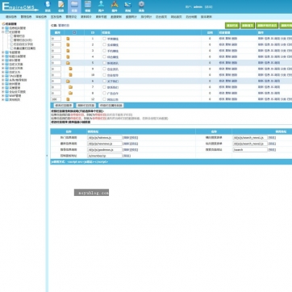The width and height of the screenshot is (292, 292).
Task: Open the 信息 (Info) top icon
Action: (x=61, y=6)
